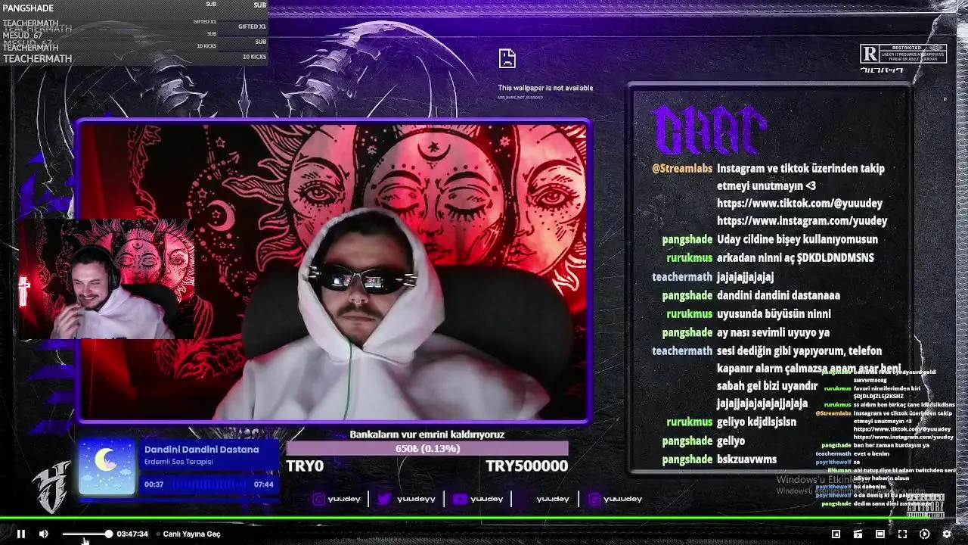This screenshot has width=968, height=545.
Task: Click the broken wallpaper file icon
Action: pos(507,58)
